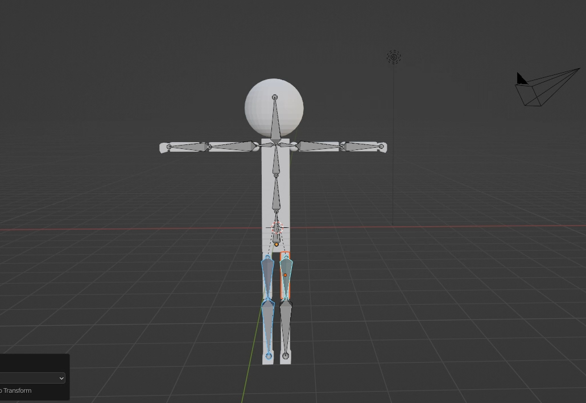Screen dimensions: 586x403
Task: Select the point light object
Action: tap(394, 57)
